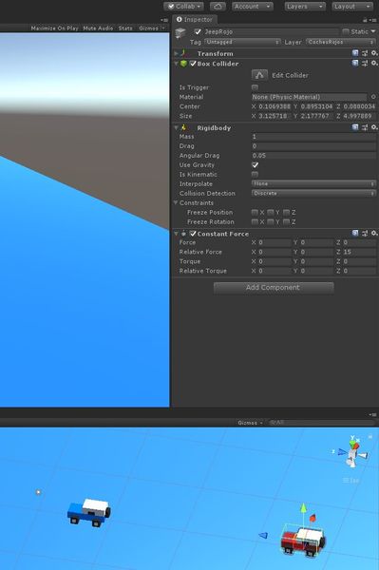This screenshot has width=379, height=570.
Task: Open the Game view Gizmos menu
Action: [151, 28]
